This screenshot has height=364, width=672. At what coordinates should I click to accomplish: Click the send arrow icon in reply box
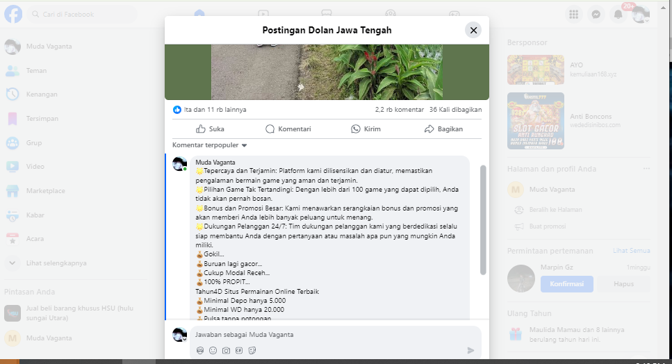(470, 351)
